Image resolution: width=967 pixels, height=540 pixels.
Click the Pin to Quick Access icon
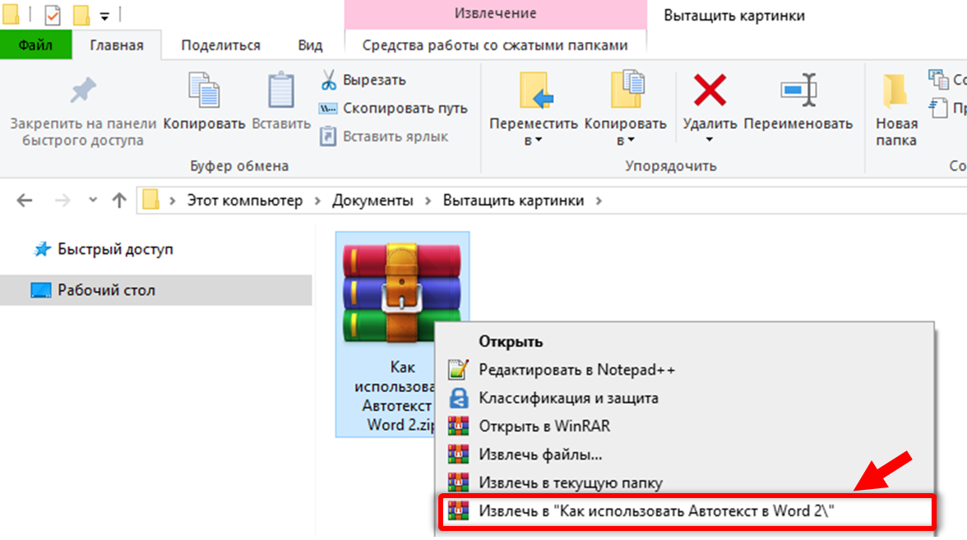[83, 91]
